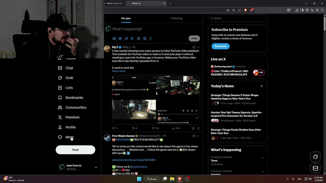
Task: Click the Search X input field
Action: pos(238,18)
